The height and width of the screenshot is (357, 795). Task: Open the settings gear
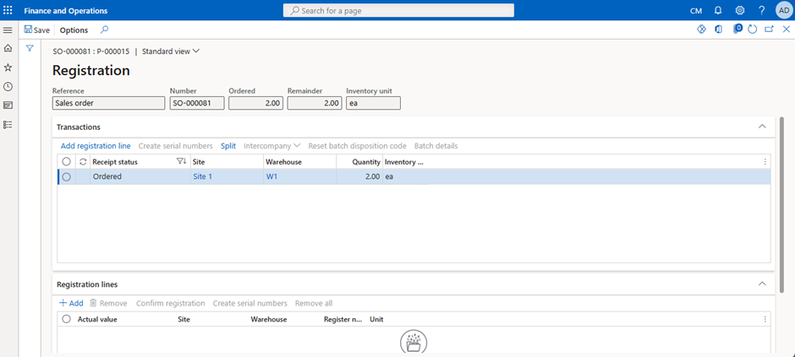pos(740,11)
